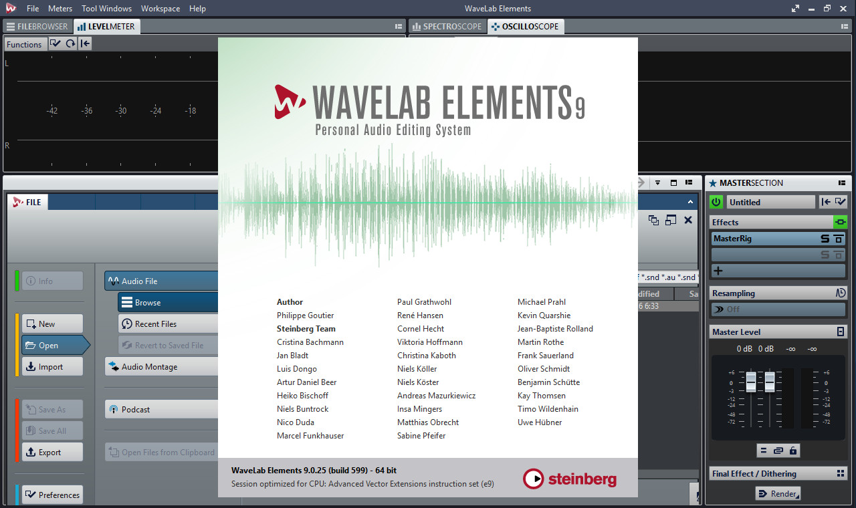Click the Export button

coord(53,452)
